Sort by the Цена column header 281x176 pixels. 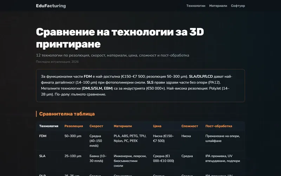point(157,126)
